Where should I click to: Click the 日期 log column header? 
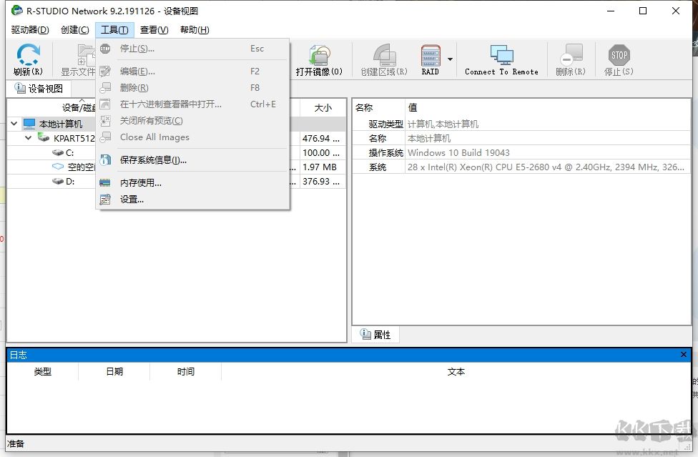(x=114, y=372)
